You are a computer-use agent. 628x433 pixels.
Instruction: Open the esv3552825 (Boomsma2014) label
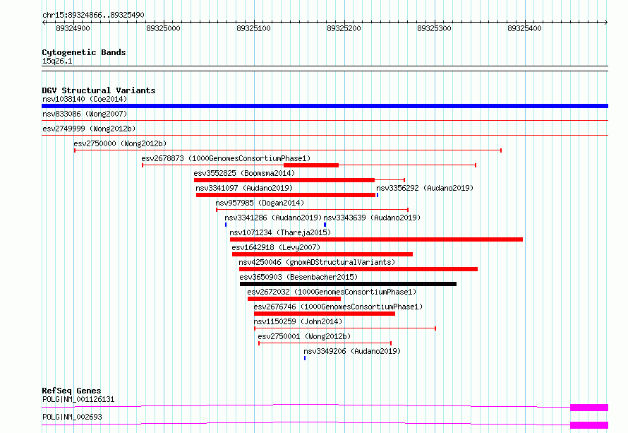[244, 173]
